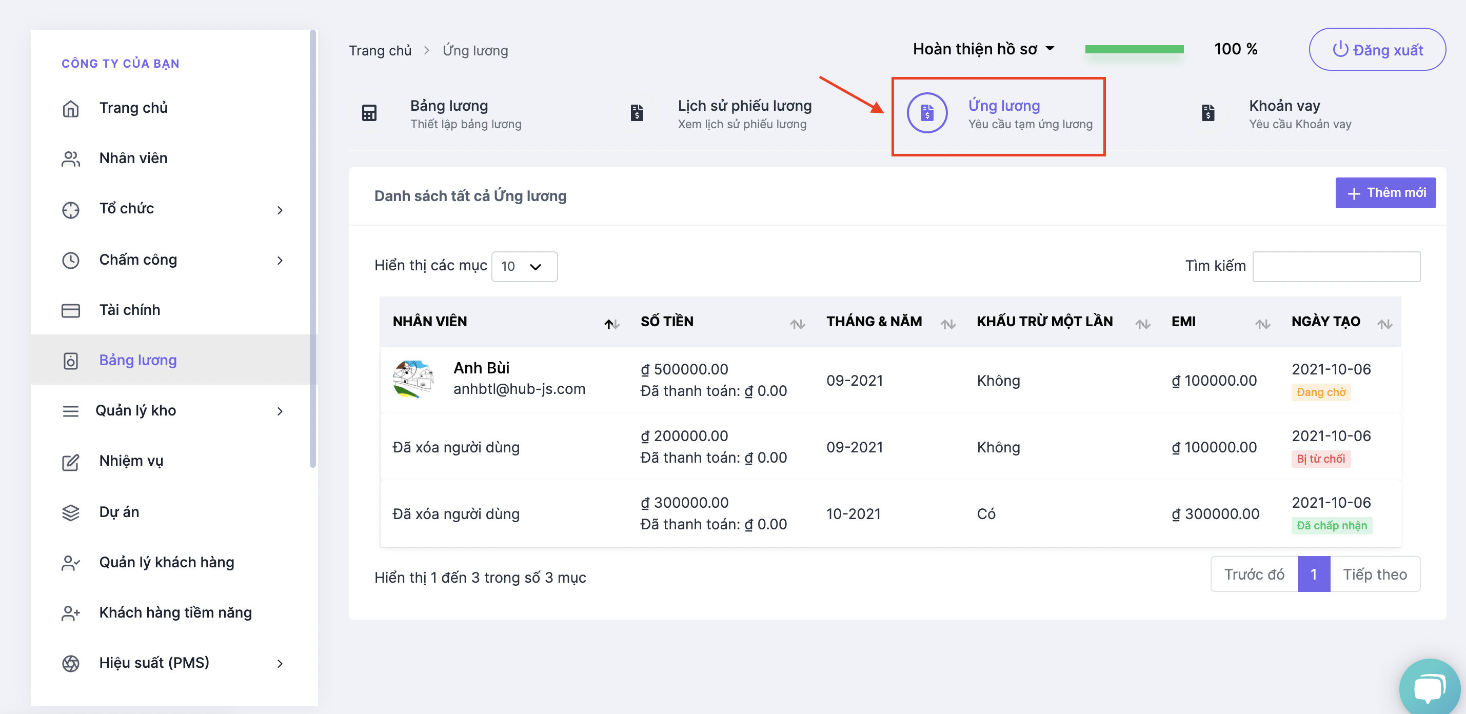Click the Ứng lương circular icon
This screenshot has height=714, width=1466.
pyautogui.click(x=926, y=113)
